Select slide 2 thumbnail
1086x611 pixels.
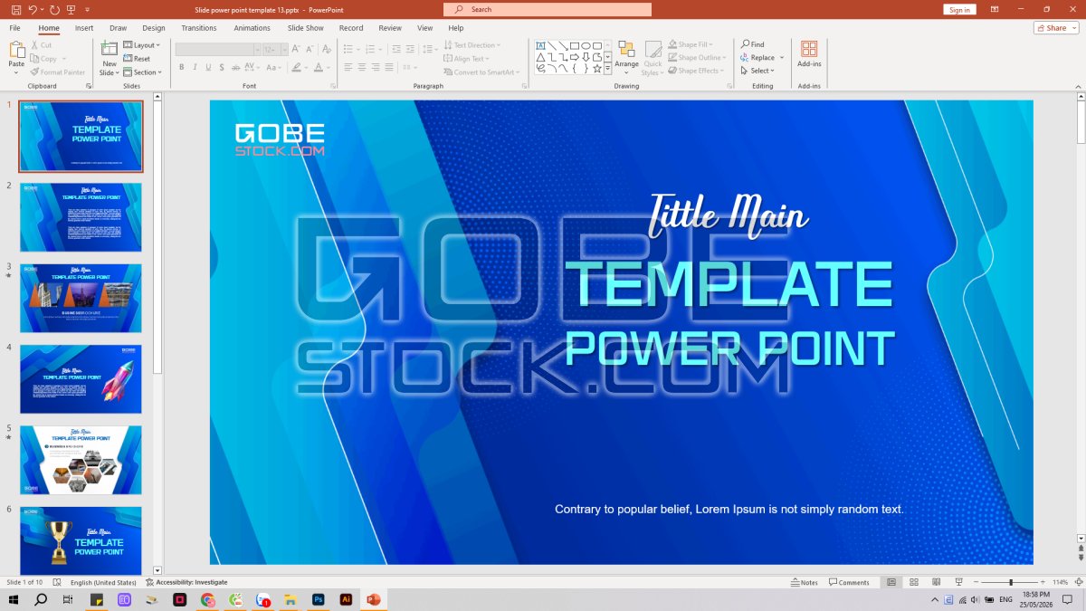pyautogui.click(x=81, y=217)
